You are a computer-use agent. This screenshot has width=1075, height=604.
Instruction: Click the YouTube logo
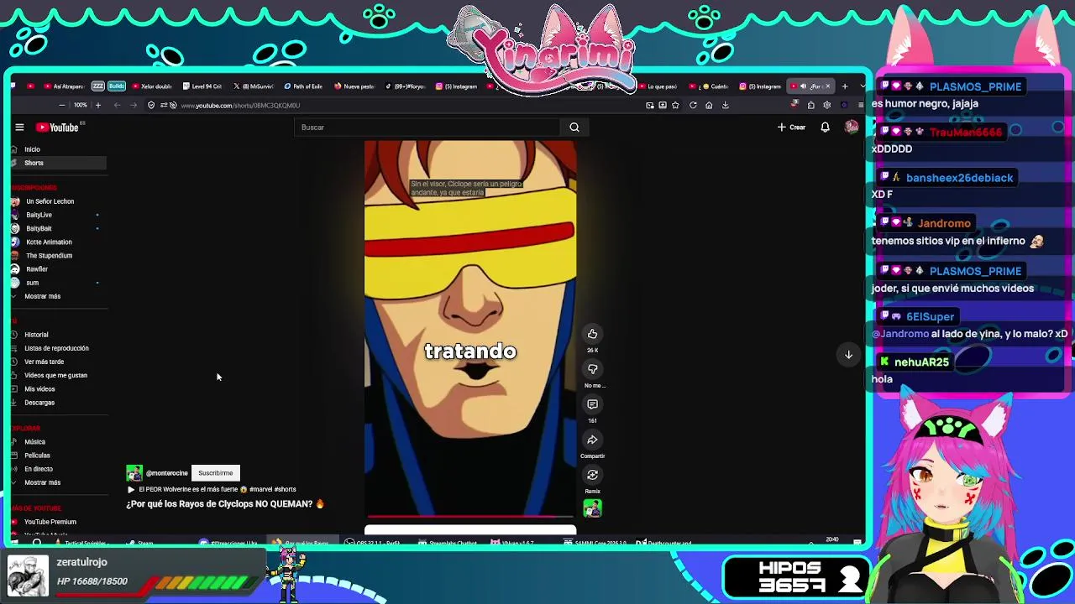coord(57,128)
